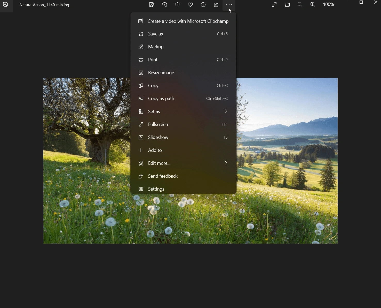Image resolution: width=381 pixels, height=308 pixels.
Task: Start Slideshow from the menu
Action: click(x=183, y=137)
